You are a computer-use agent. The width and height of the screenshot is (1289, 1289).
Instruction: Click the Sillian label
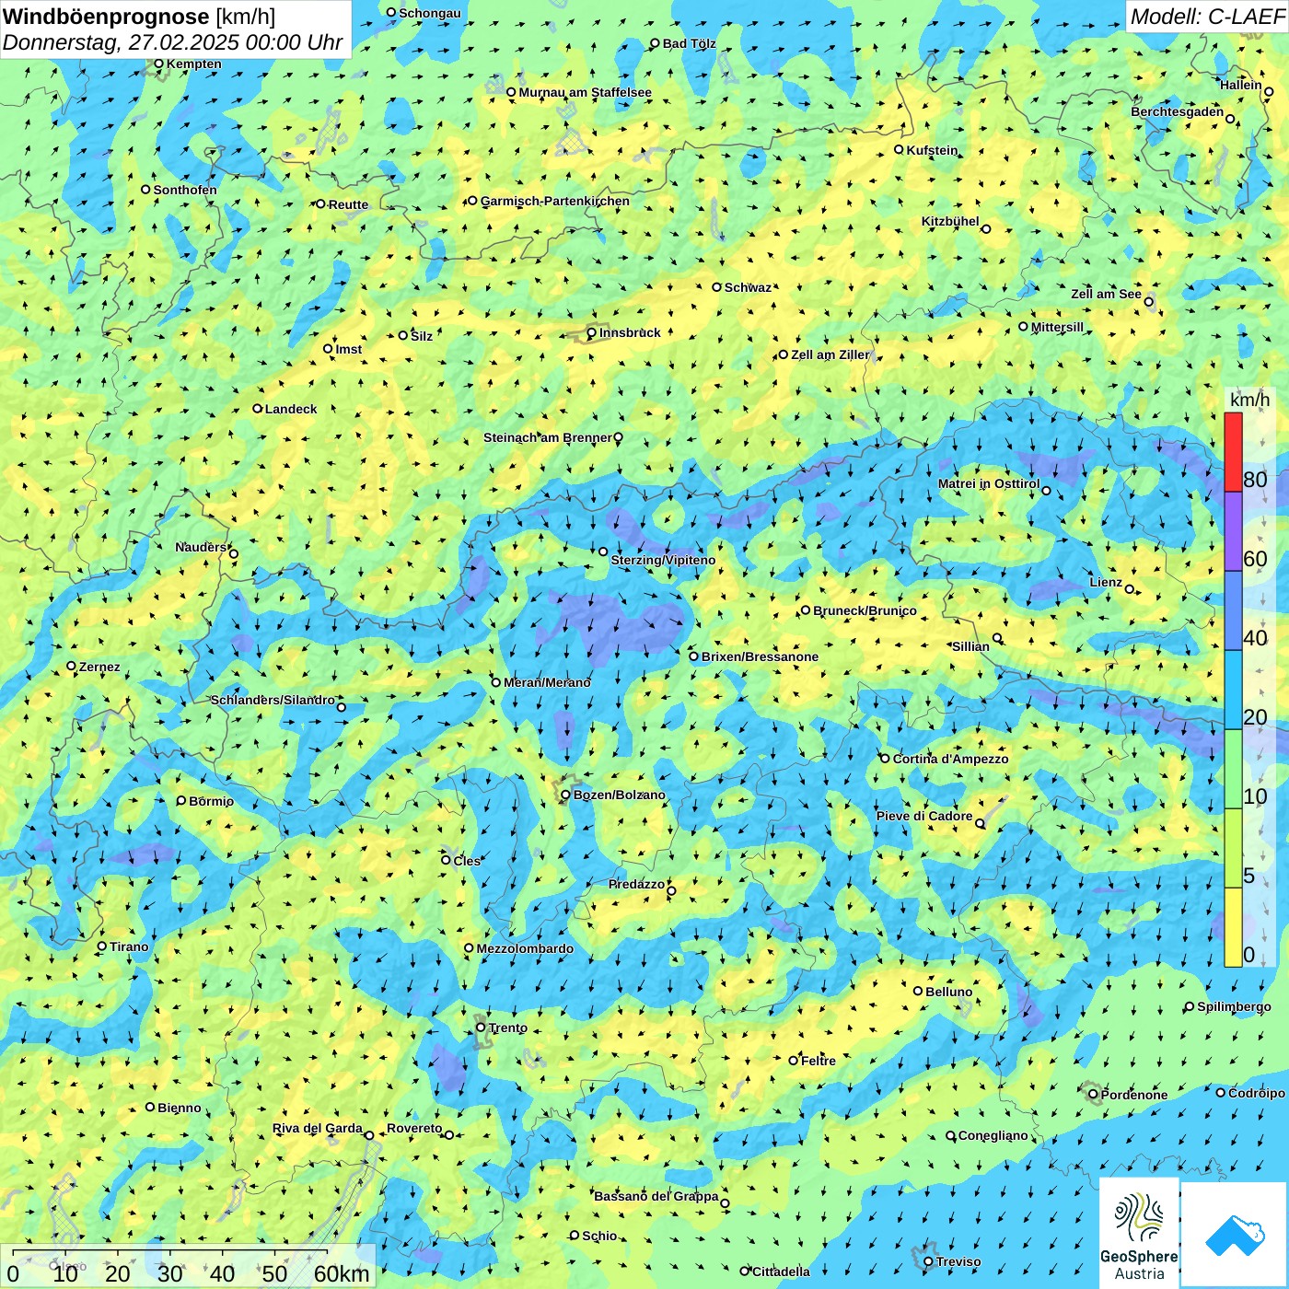pyautogui.click(x=970, y=646)
